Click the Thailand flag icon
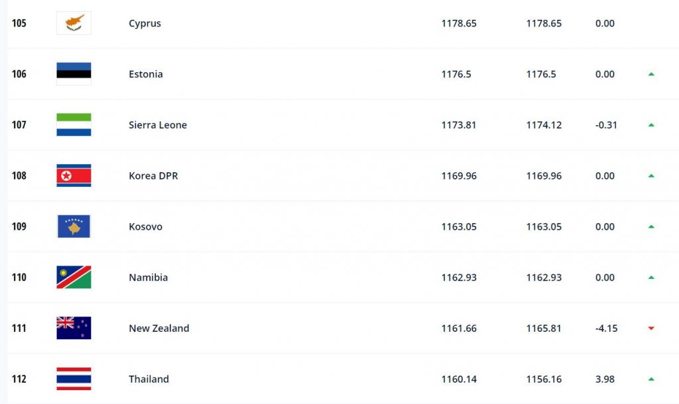 [74, 379]
